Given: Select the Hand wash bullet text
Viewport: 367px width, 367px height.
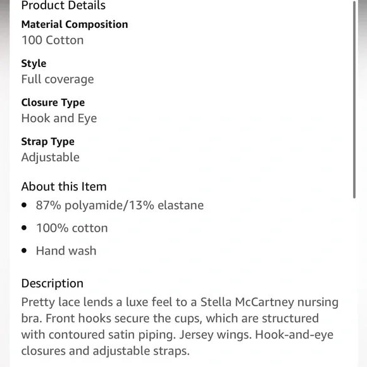Looking at the screenshot, I should (66, 251).
